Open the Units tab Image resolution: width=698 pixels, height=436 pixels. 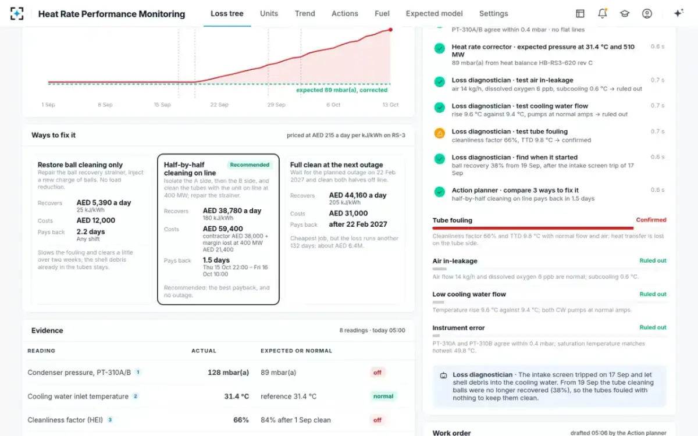click(x=269, y=13)
